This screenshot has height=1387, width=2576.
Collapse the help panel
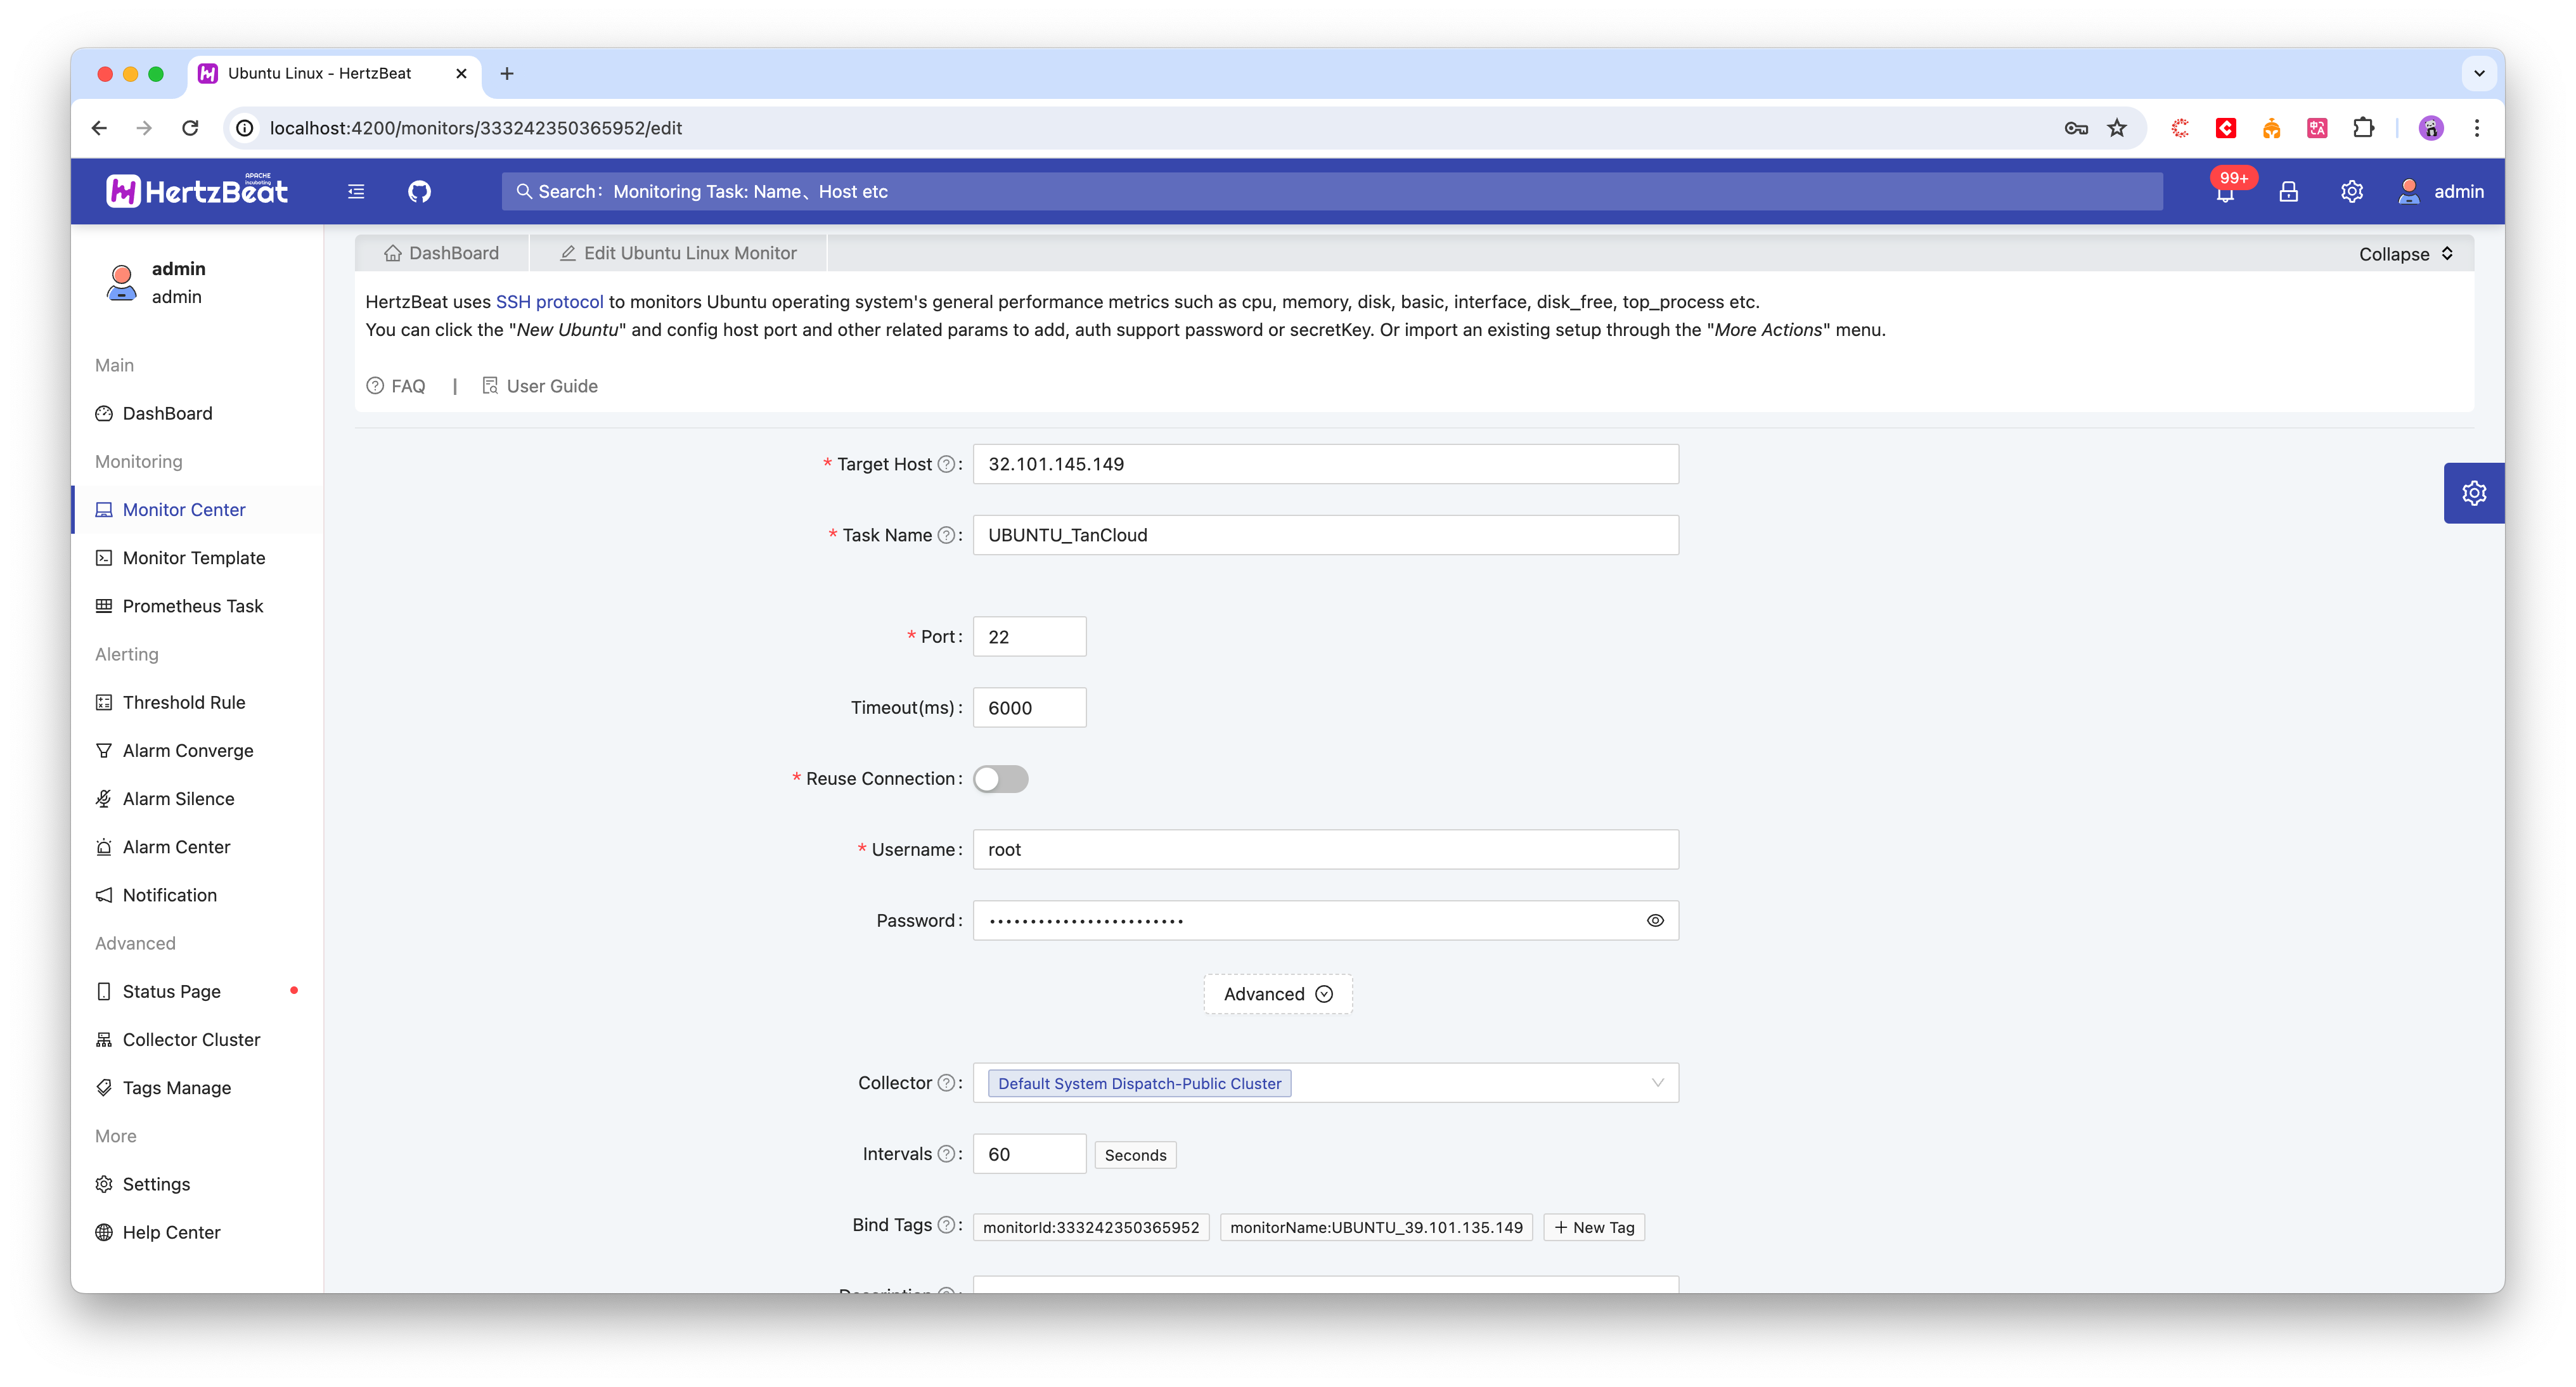tap(2406, 254)
